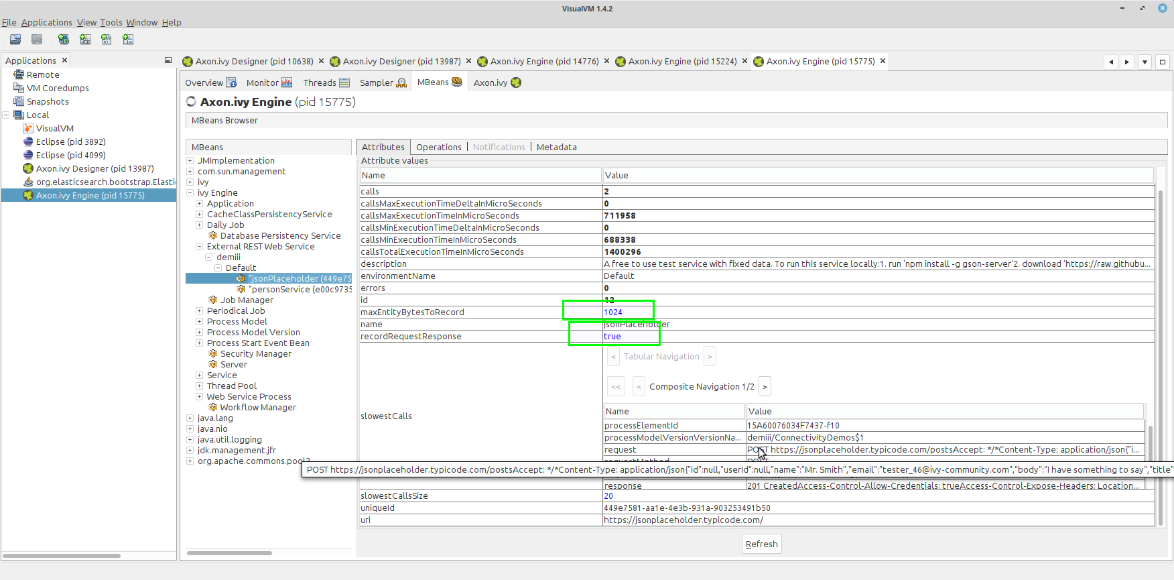
Task: Click the Overview tab icon
Action: pyautogui.click(x=231, y=82)
